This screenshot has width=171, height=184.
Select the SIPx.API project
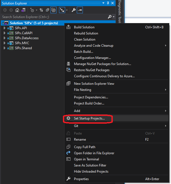pos(21,28)
